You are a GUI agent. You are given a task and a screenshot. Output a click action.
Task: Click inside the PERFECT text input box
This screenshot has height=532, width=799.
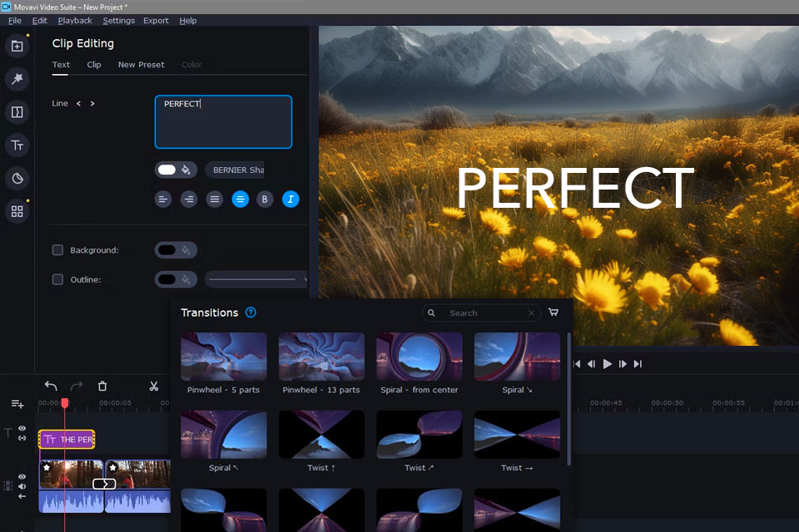coord(223,121)
